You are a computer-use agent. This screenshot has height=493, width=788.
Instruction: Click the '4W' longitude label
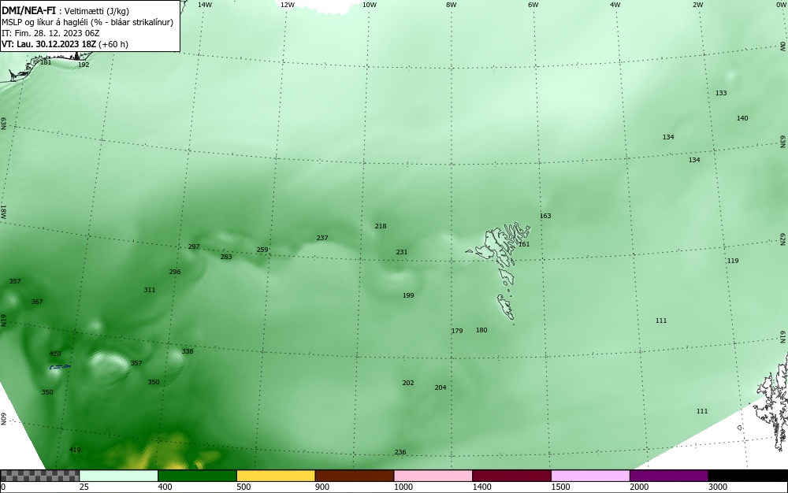click(x=615, y=5)
